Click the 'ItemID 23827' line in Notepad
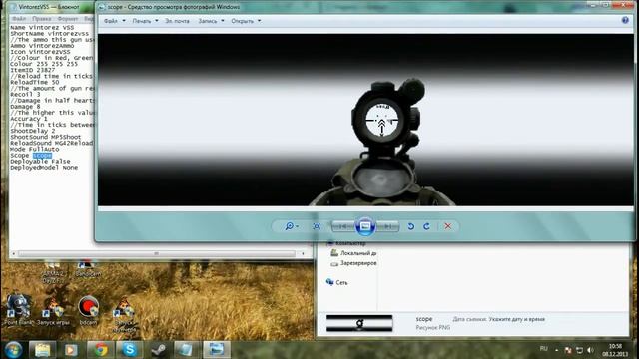 pyautogui.click(x=33, y=70)
